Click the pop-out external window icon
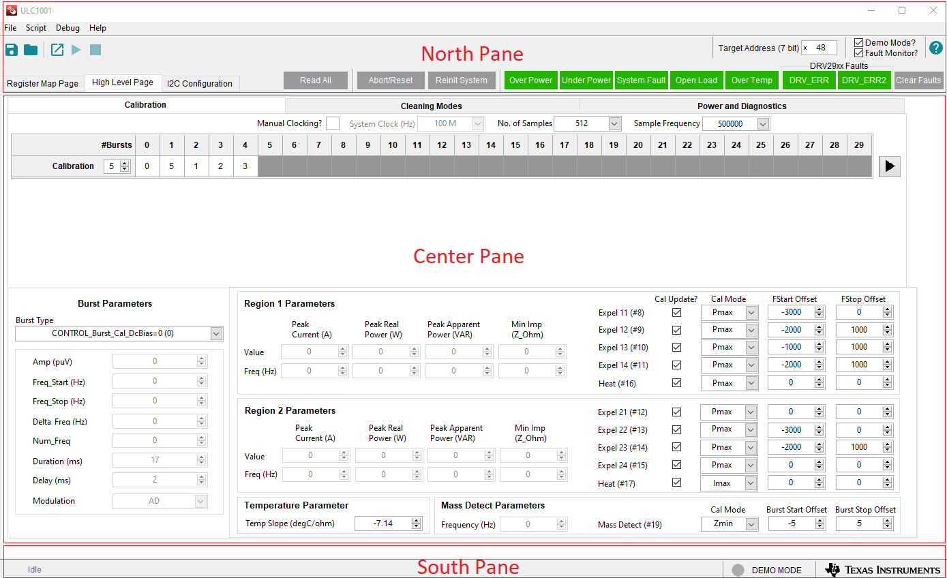 point(57,50)
